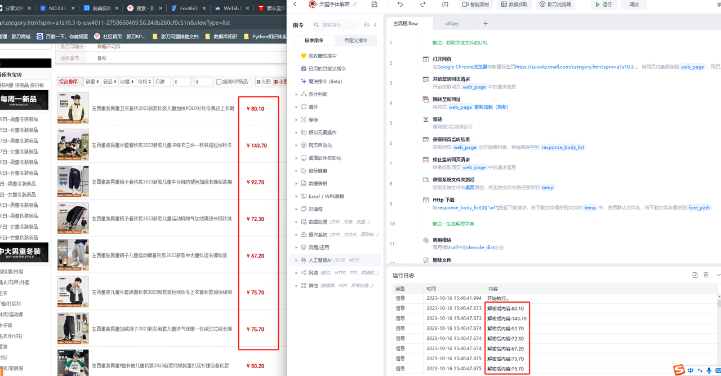Toggle the 店铺VIP商品 checkbox
This screenshot has width=721, height=376.
click(219, 82)
